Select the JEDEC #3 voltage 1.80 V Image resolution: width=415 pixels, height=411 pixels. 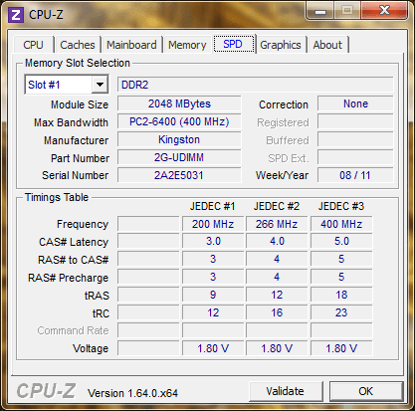pos(341,348)
